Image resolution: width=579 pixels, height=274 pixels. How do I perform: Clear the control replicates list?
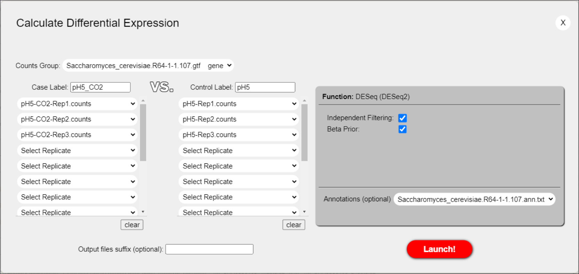coord(294,225)
